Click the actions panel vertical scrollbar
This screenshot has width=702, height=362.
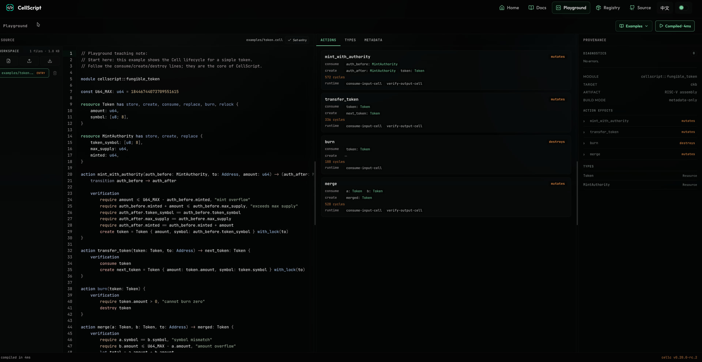click(x=577, y=193)
